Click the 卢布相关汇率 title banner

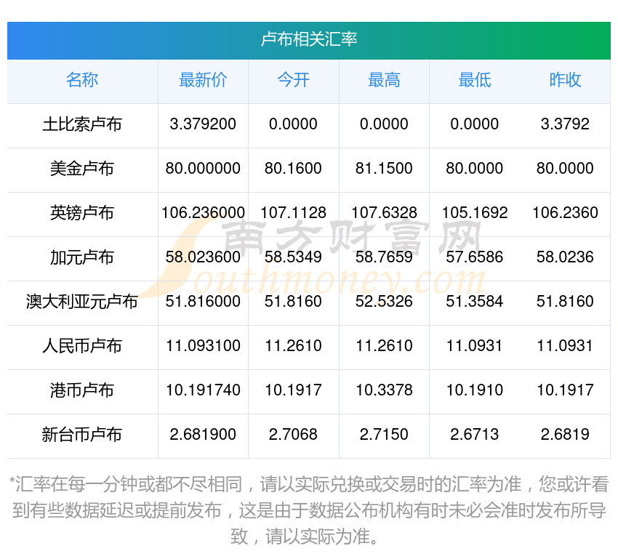pos(308,41)
